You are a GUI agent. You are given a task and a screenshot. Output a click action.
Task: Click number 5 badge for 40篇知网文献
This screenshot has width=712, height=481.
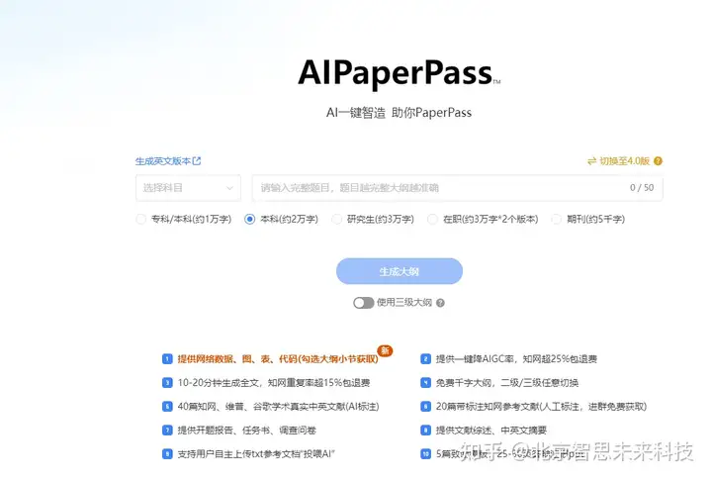167,407
